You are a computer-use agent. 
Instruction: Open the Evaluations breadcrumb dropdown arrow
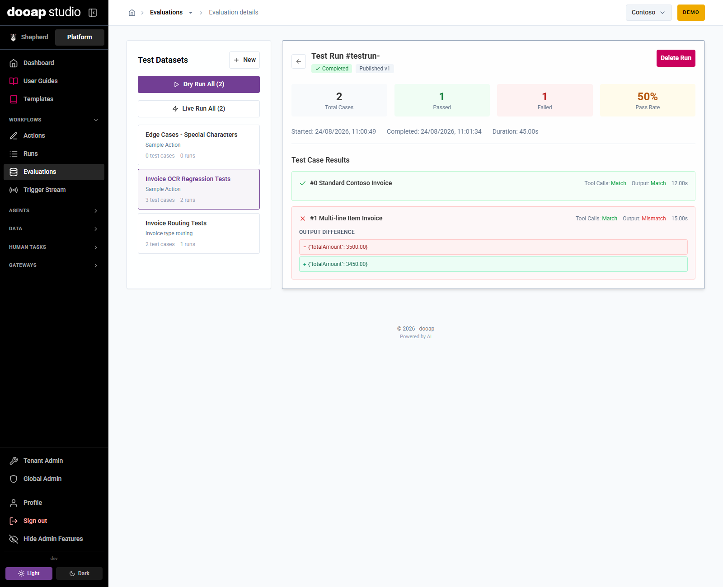(x=191, y=13)
